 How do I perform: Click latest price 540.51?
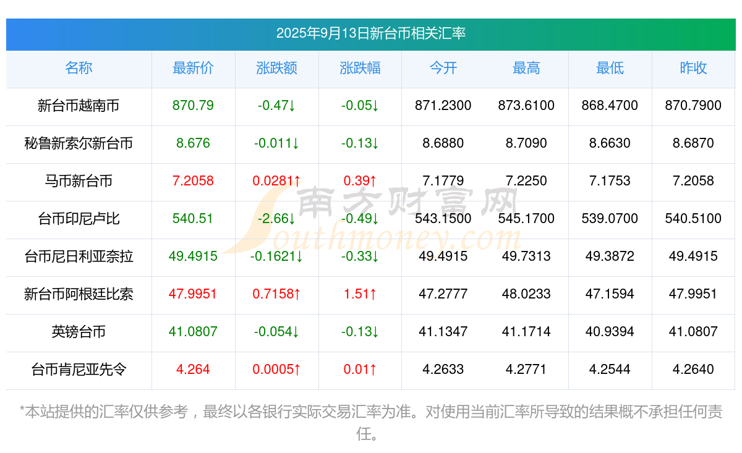pos(194,219)
